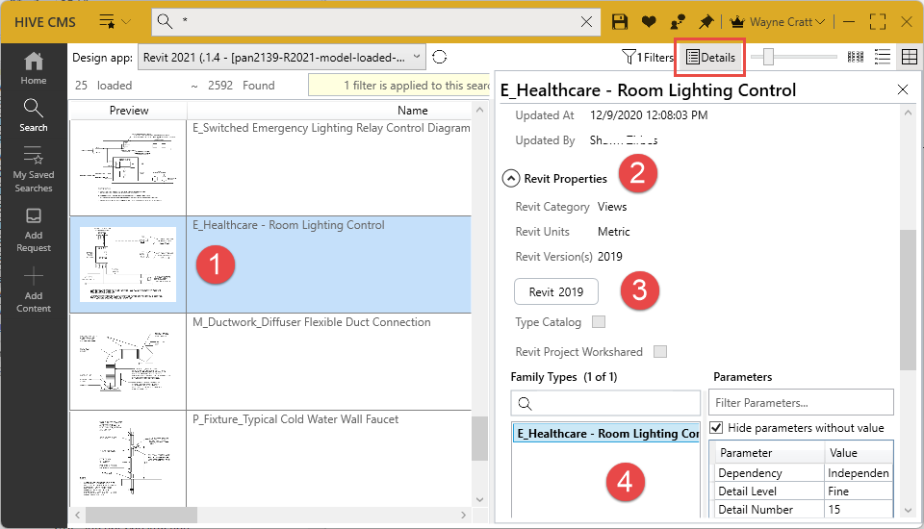Click the P_Fixture Cold Water Faucet preview thumbnail
924x529 pixels.
(128, 459)
